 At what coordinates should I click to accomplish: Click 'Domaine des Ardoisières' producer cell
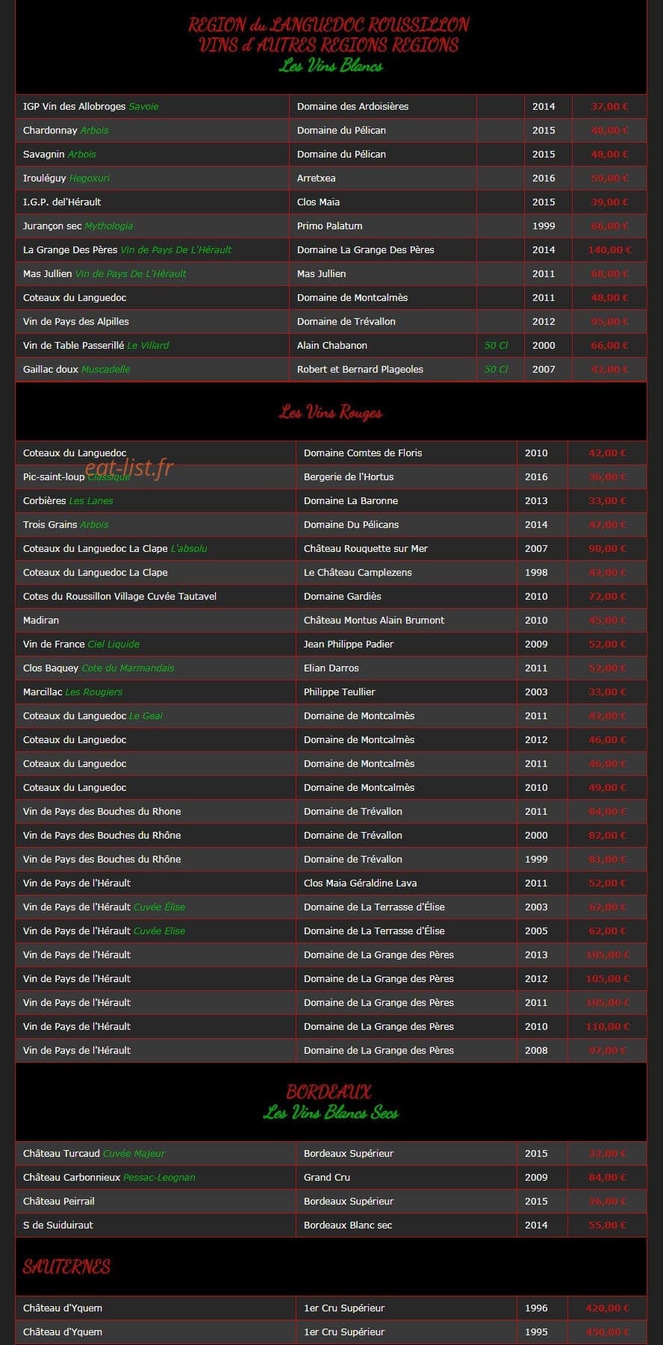click(x=352, y=106)
